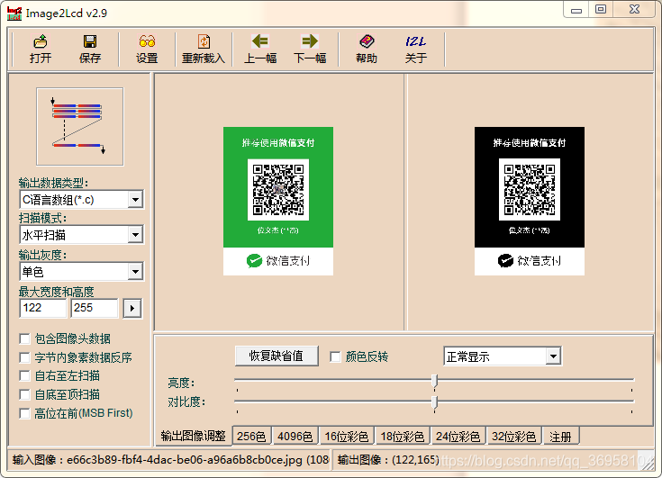
Task: Click the max height field showing 255
Action: [x=95, y=308]
